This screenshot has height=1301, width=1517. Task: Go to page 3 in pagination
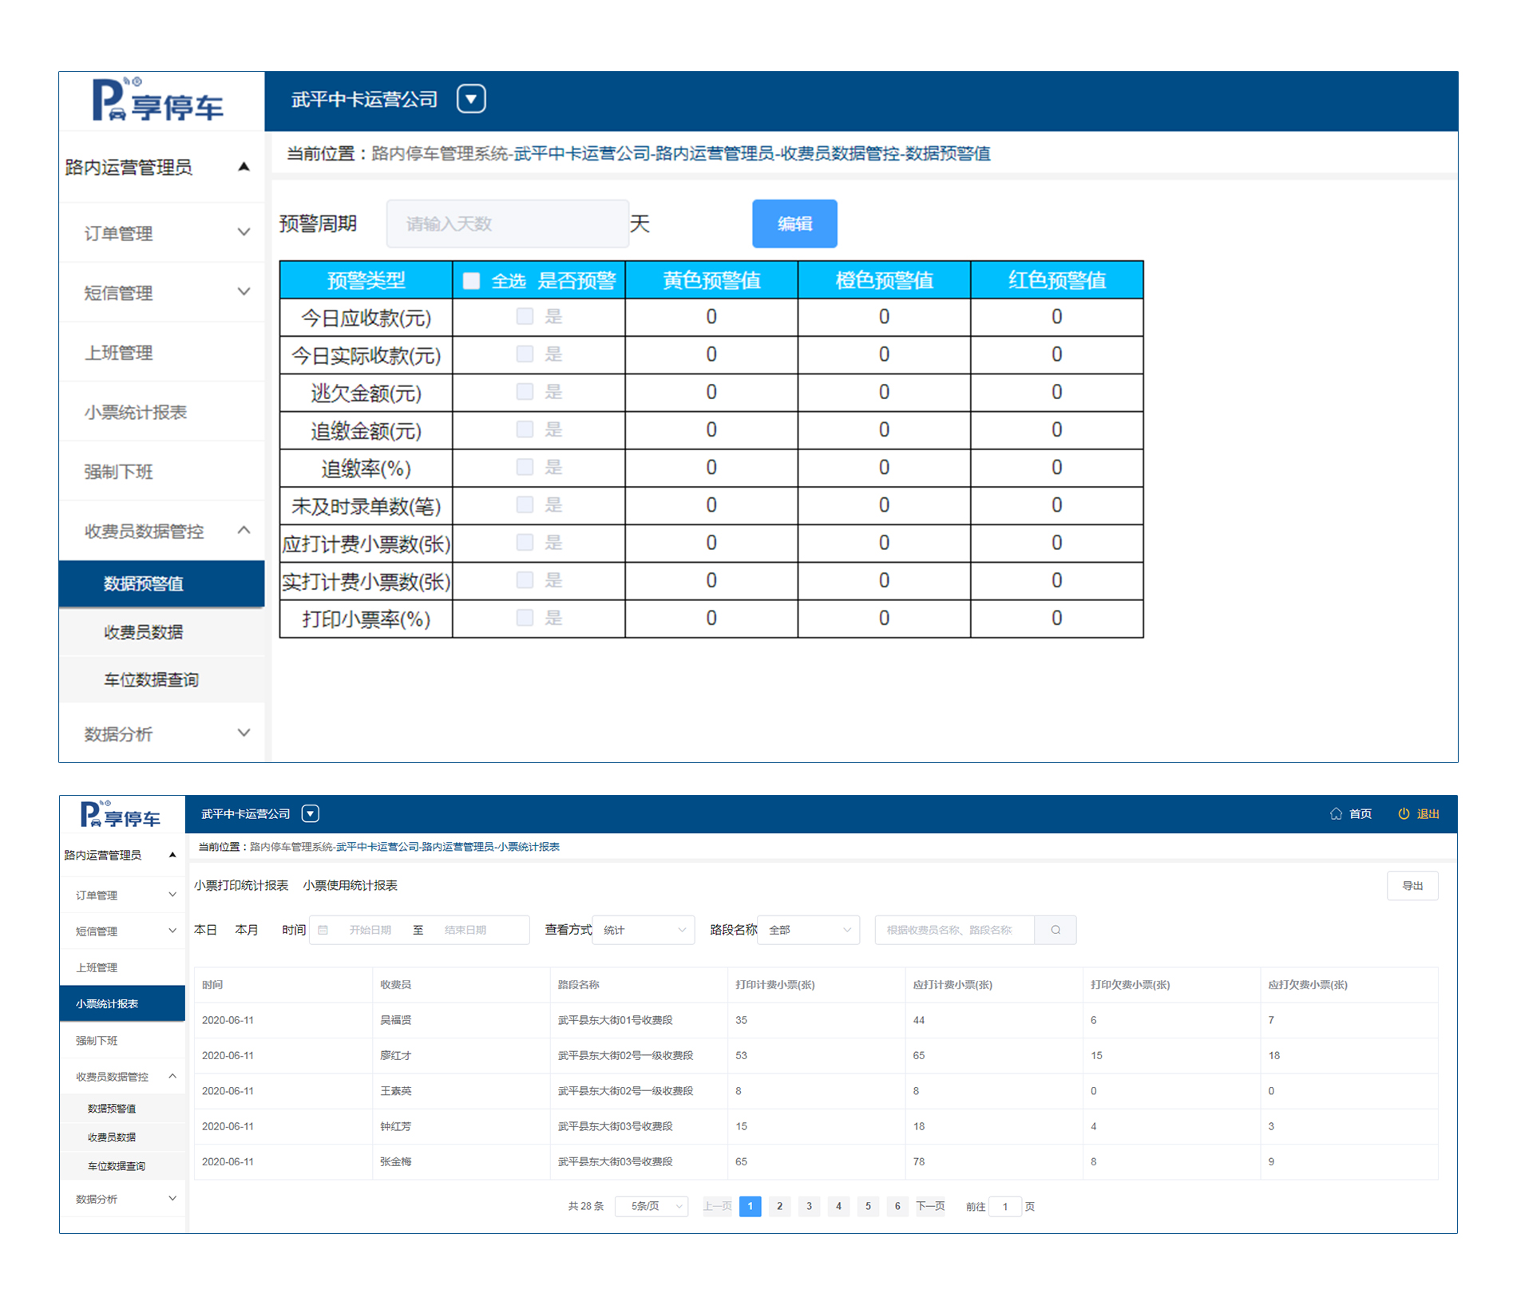point(809,1206)
